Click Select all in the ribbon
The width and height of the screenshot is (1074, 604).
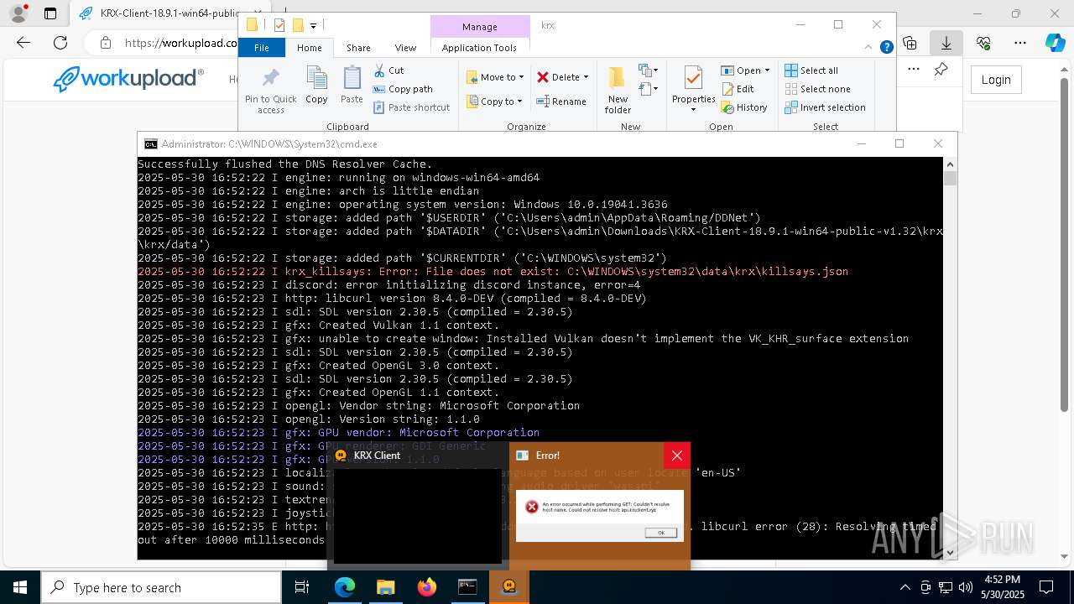click(811, 70)
